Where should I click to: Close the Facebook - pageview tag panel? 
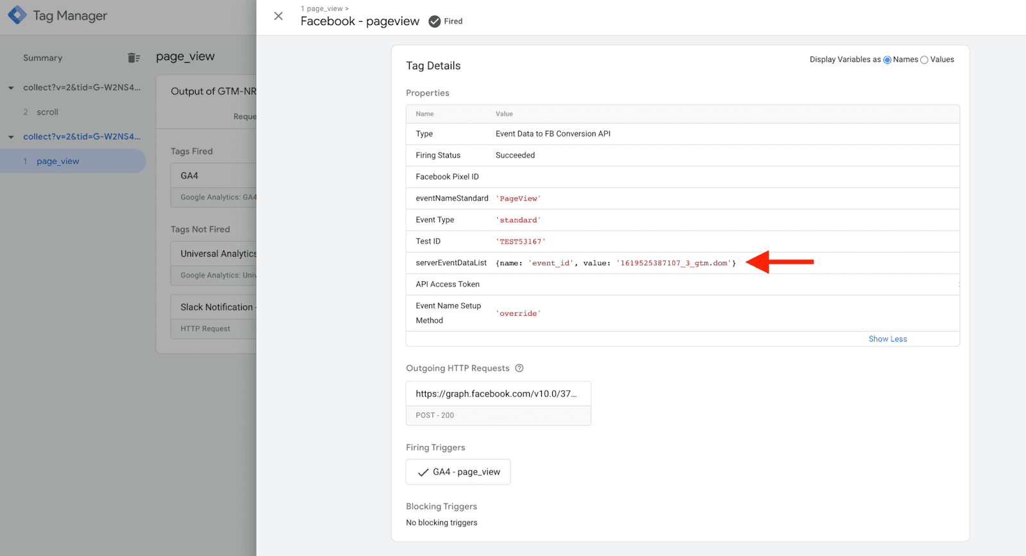tap(278, 16)
